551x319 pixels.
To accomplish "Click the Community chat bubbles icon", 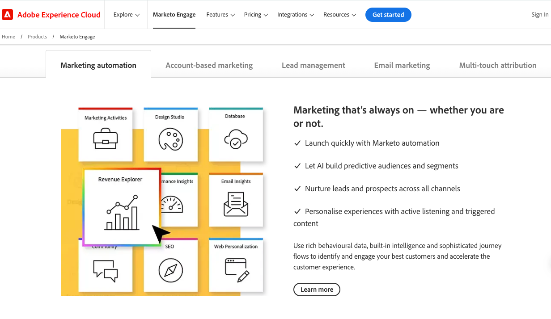I will 106,271.
